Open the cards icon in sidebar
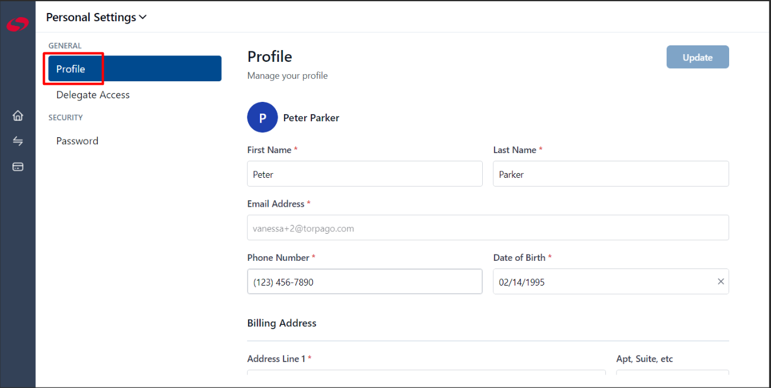Viewport: 771px width, 388px height. 18,167
